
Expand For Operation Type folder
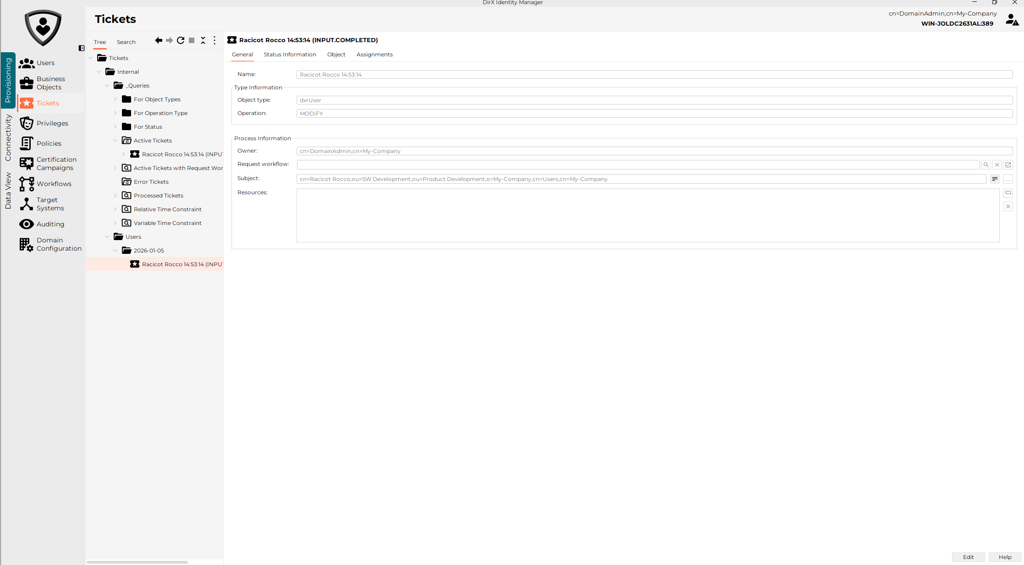tap(116, 113)
